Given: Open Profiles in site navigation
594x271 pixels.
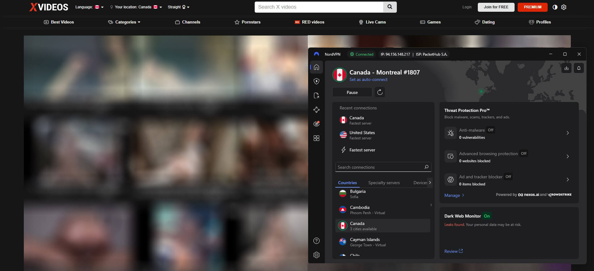Looking at the screenshot, I should (x=540, y=22).
